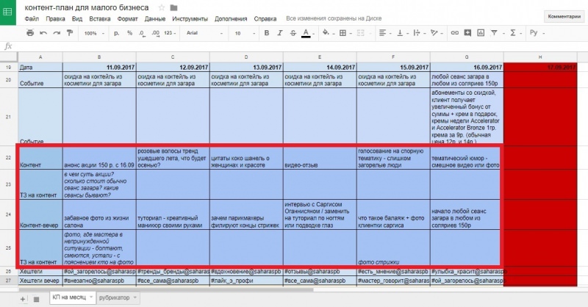Image resolution: width=588 pixels, height=307 pixels.
Task: Add a new sheet with plus button
Action: click(23, 299)
